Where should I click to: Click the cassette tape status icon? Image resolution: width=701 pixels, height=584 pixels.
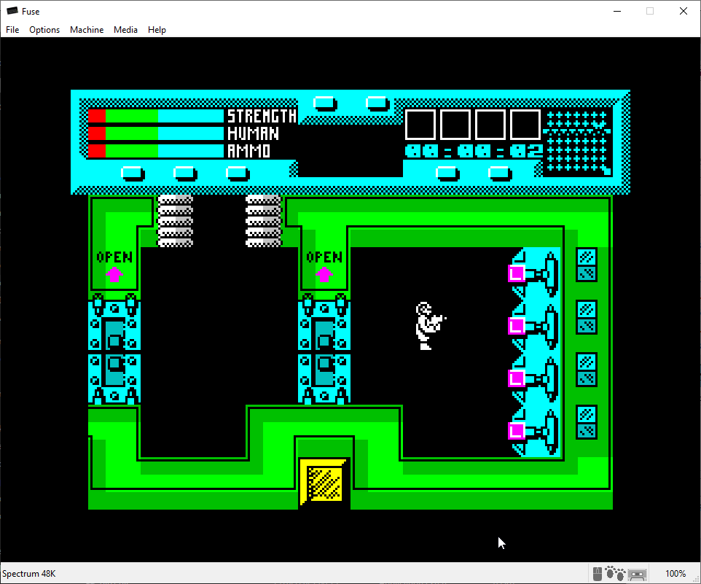click(637, 574)
